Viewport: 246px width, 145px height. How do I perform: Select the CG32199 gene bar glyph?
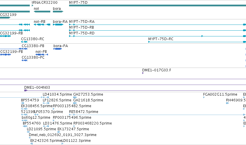click(5, 18)
